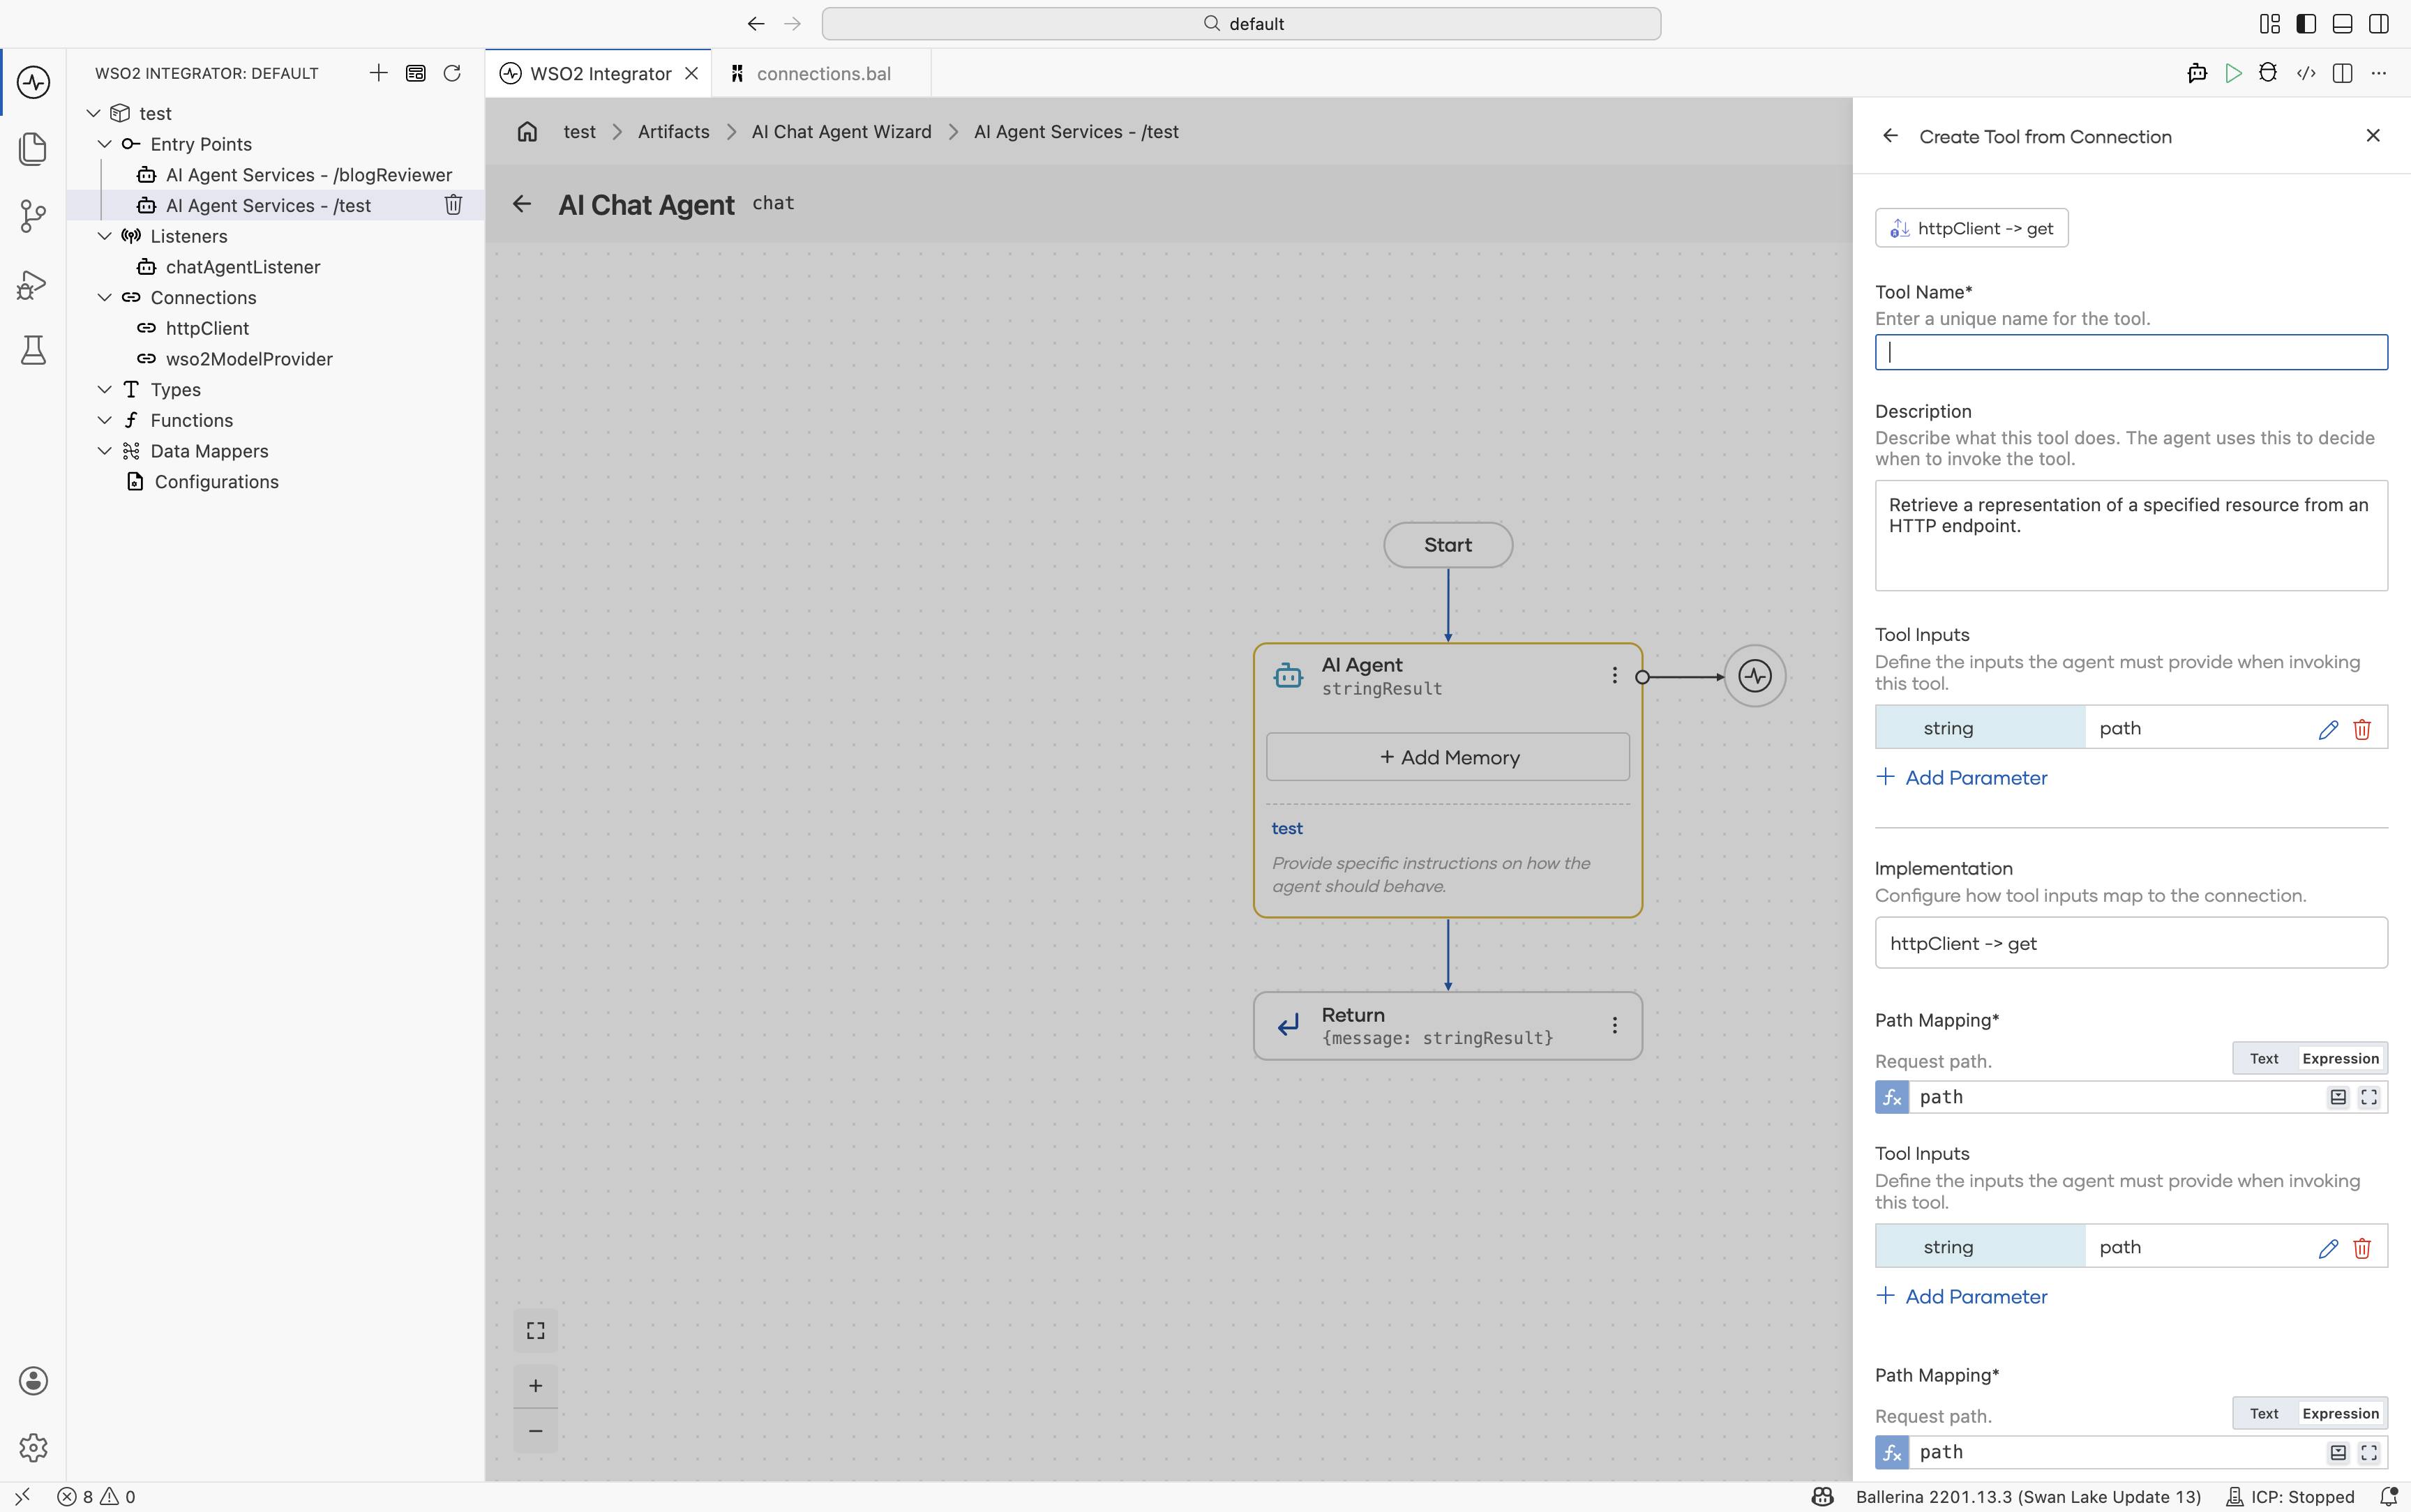Click the Description text area
Viewport: 2411px width, 1512px height.
point(2131,536)
